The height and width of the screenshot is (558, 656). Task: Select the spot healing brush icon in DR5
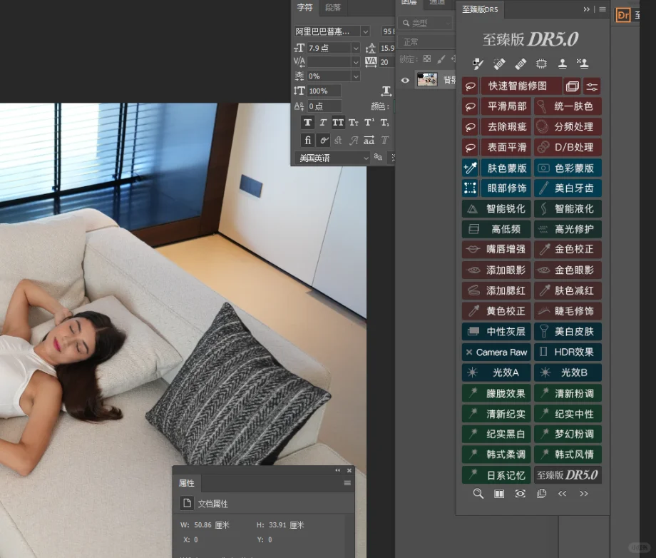pyautogui.click(x=499, y=64)
